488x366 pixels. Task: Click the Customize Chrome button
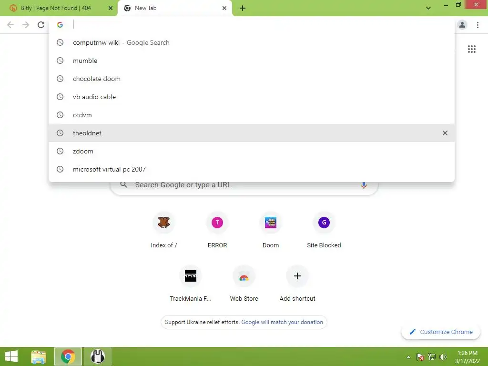(441, 332)
